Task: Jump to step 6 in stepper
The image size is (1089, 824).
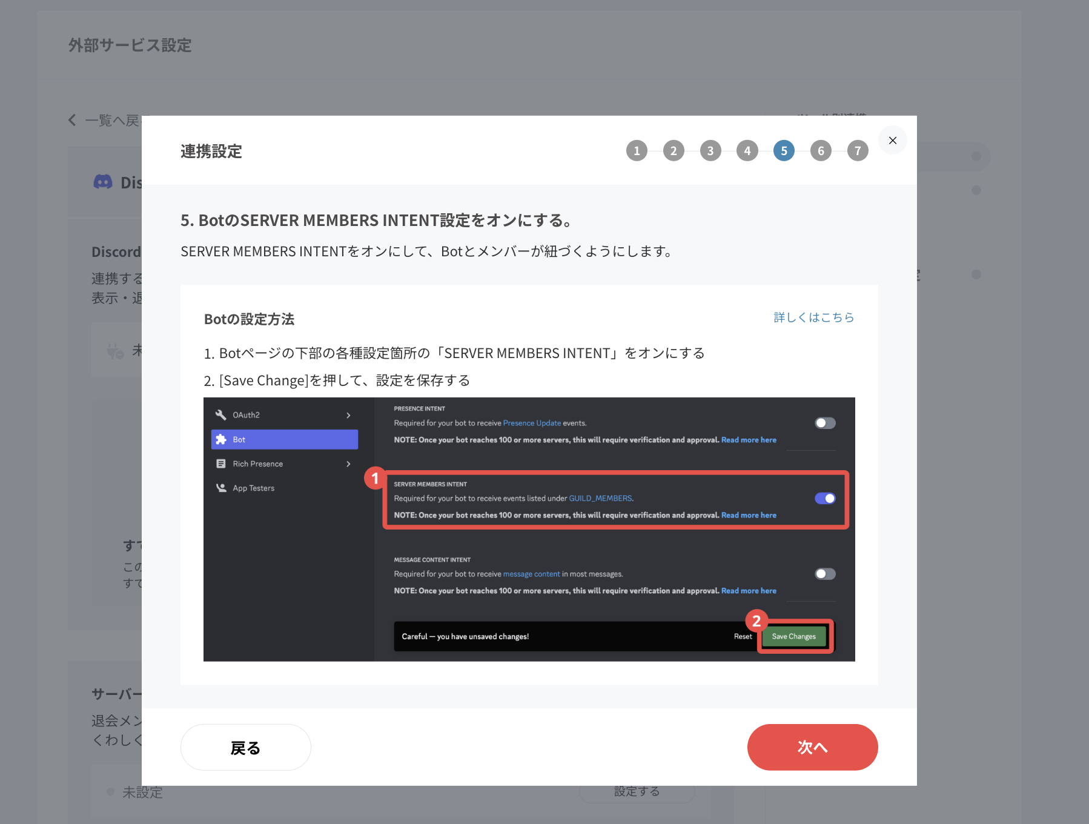Action: pos(821,151)
